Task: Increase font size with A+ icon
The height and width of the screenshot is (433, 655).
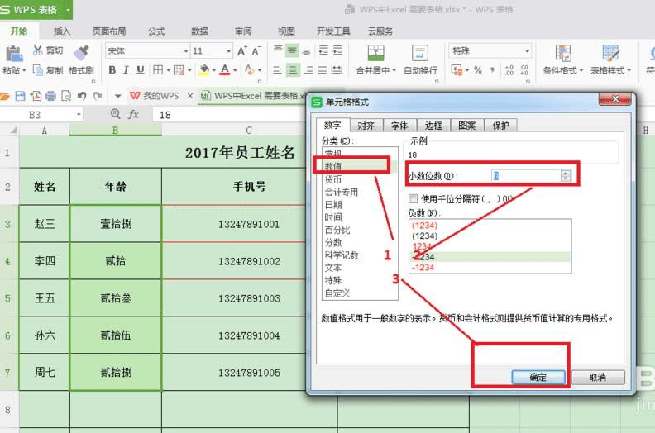Action: pos(241,51)
